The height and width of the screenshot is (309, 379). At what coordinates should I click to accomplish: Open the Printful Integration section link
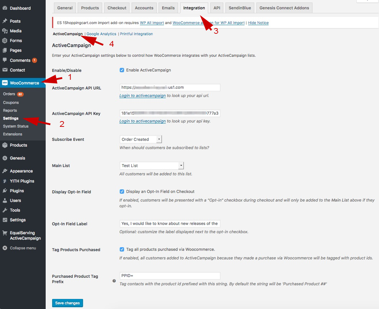[136, 34]
